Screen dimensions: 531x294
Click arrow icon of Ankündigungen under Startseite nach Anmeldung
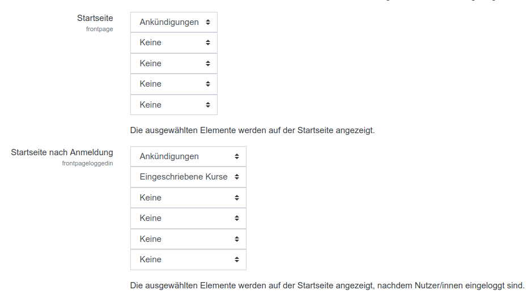click(237, 156)
